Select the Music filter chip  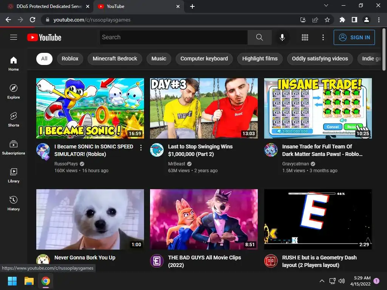[159, 59]
